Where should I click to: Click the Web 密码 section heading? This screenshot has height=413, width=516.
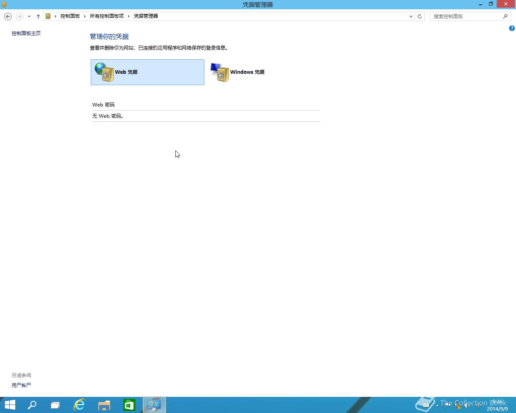(104, 105)
